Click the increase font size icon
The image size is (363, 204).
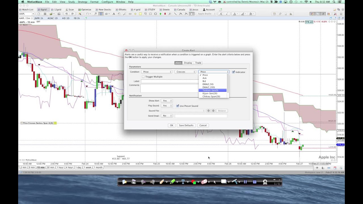tap(221, 14)
